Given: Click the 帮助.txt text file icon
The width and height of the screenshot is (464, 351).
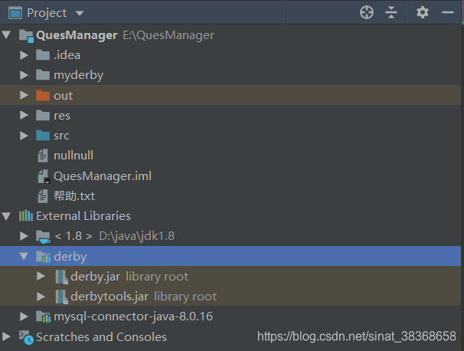Looking at the screenshot, I should 43,196.
